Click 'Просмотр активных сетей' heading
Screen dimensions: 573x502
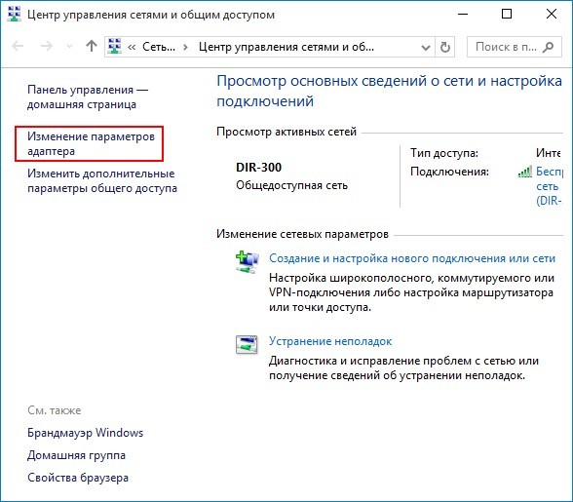tap(286, 132)
